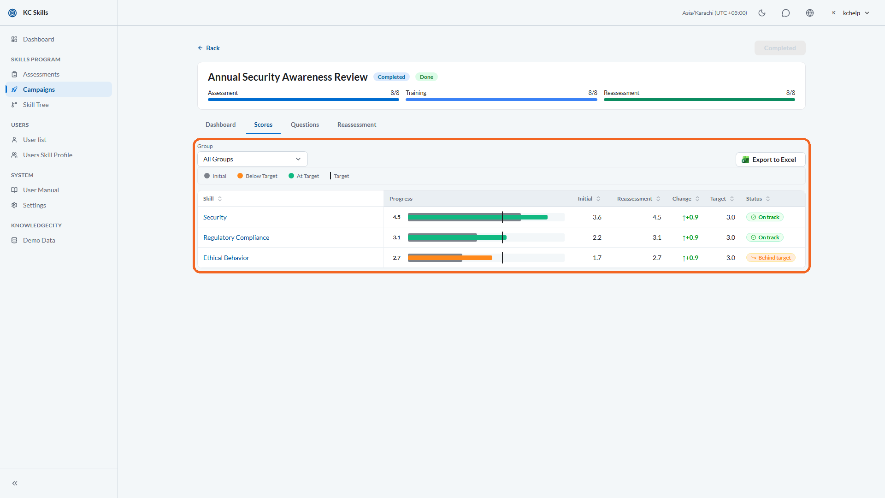The height and width of the screenshot is (498, 885).
Task: Go Back to campaigns list
Action: 209,48
